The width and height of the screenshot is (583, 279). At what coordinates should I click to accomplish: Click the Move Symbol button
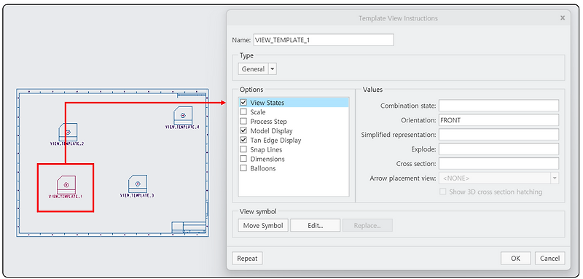coord(263,226)
